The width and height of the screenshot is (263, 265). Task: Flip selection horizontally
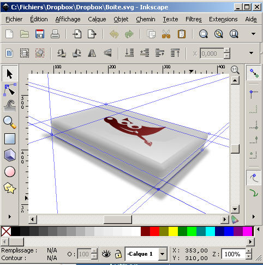pos(92,53)
